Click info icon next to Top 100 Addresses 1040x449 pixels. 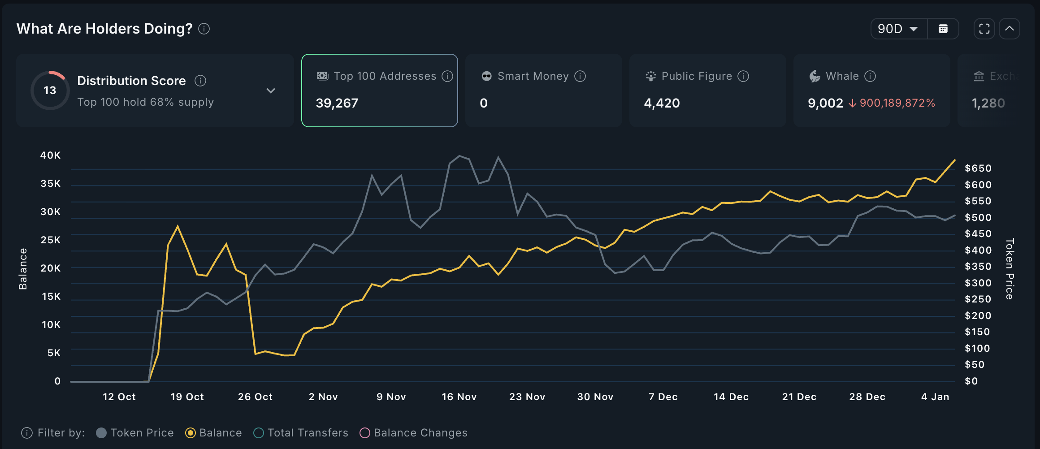(447, 76)
